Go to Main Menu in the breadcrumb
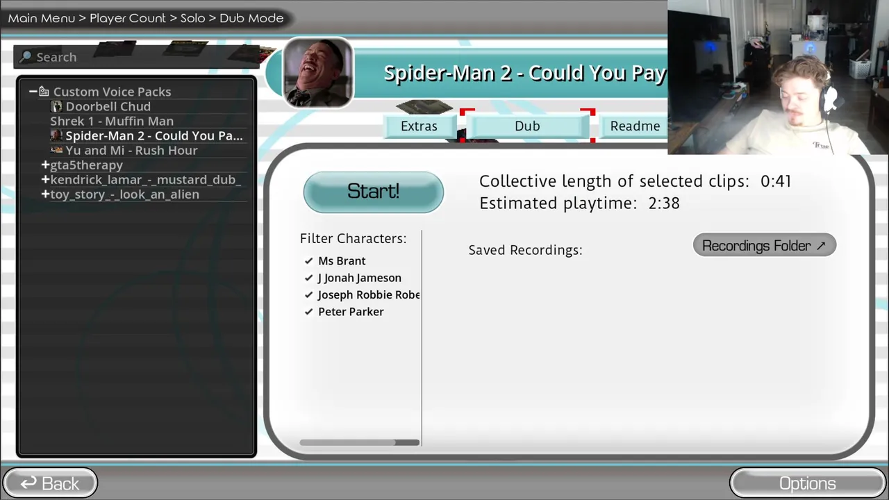Viewport: 889px width, 500px height. (42, 18)
